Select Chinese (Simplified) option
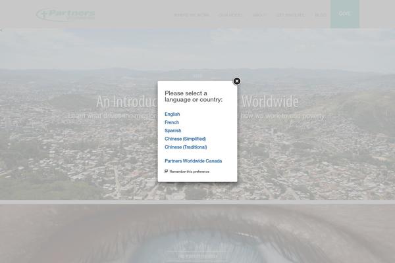 (x=185, y=139)
